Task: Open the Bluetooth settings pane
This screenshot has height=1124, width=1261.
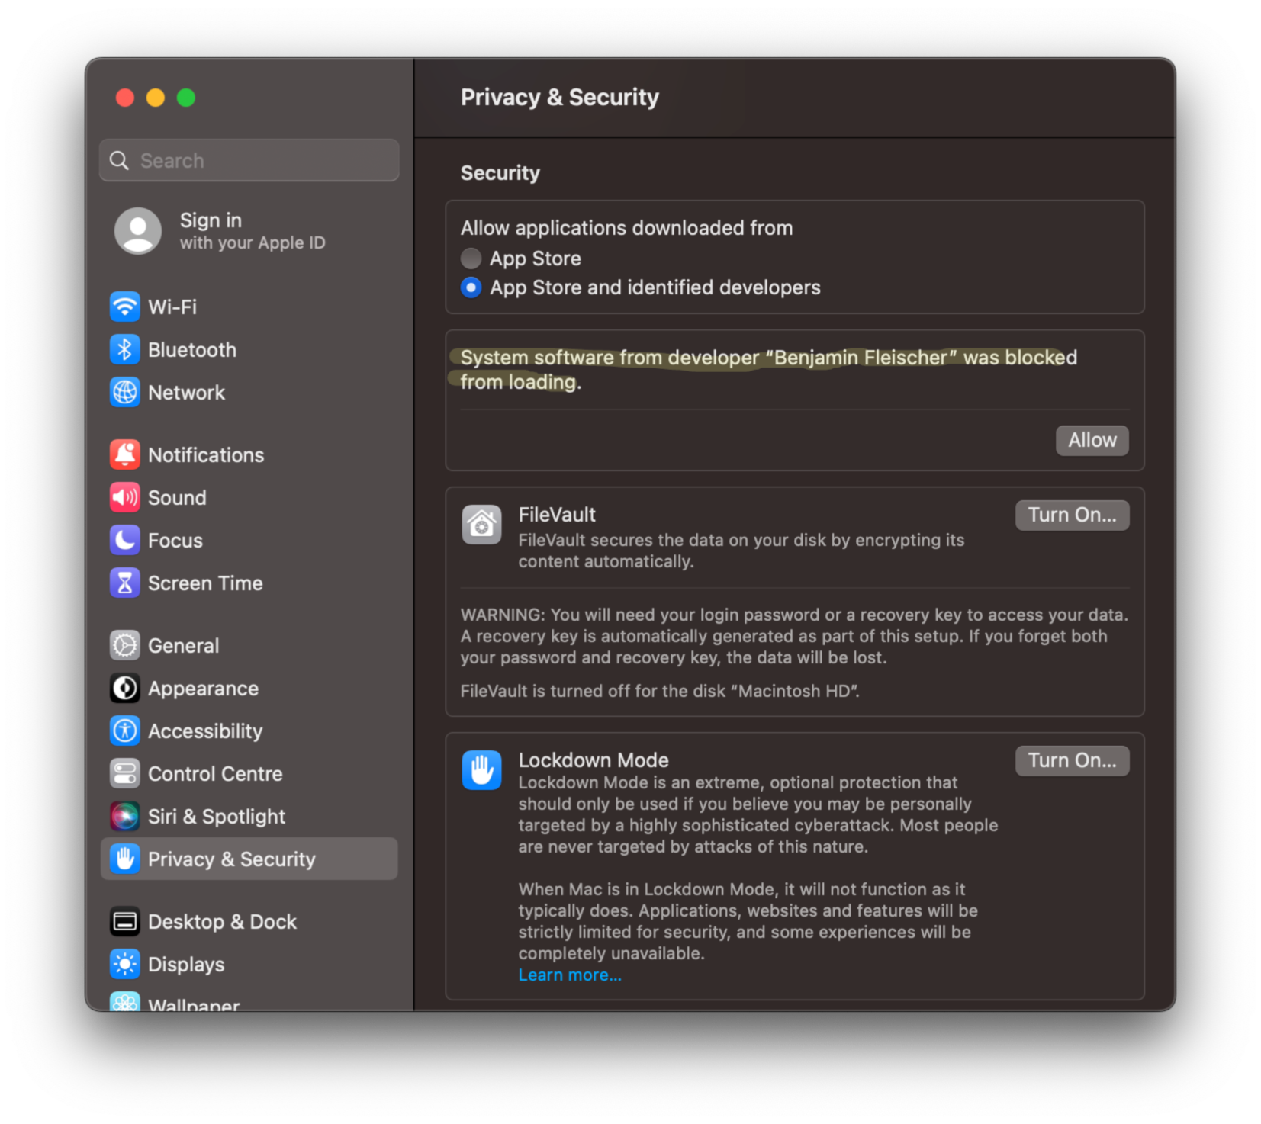Action: (x=249, y=349)
